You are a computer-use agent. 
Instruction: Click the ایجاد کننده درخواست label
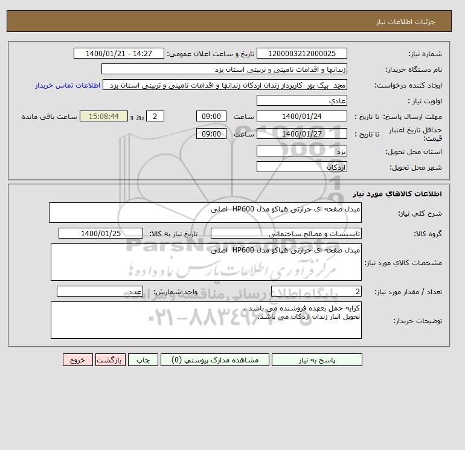(408, 85)
